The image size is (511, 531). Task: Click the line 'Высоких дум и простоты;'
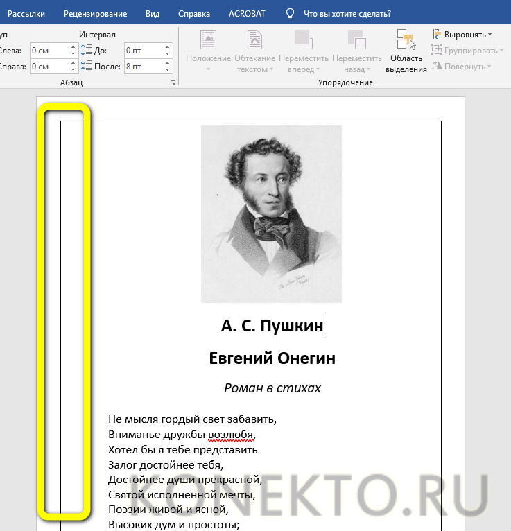[174, 525]
